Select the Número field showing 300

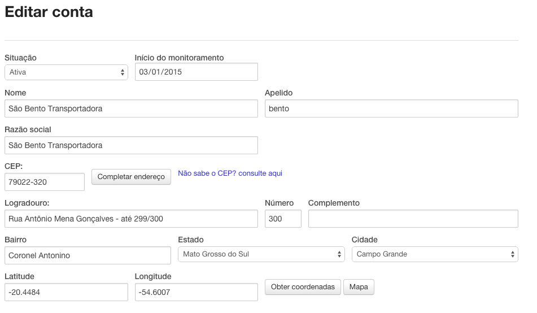coord(283,219)
